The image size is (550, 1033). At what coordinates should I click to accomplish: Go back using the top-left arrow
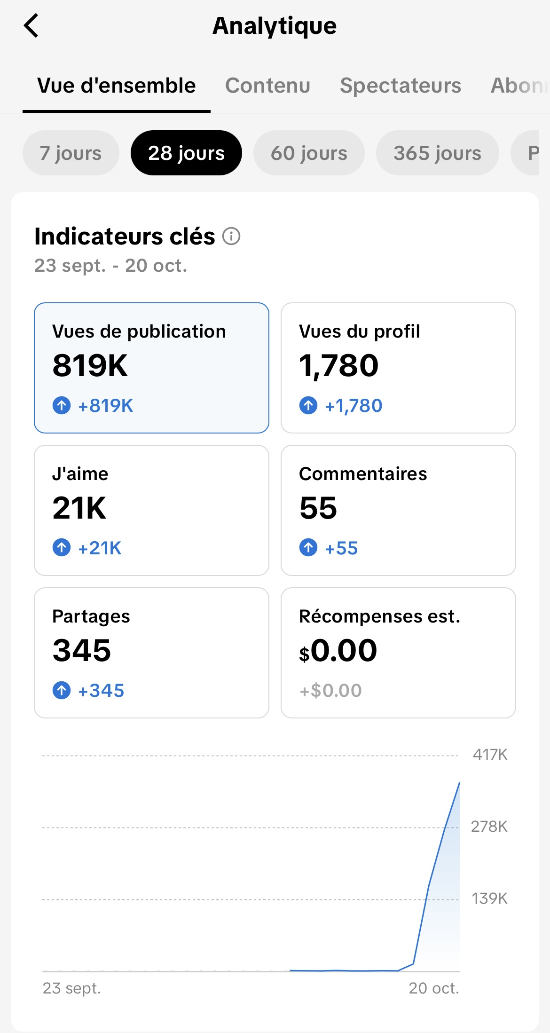[x=31, y=25]
